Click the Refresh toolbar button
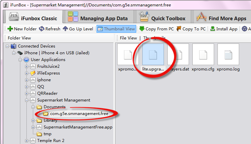Viewport: 251px width, 144px height. pyautogui.click(x=49, y=29)
